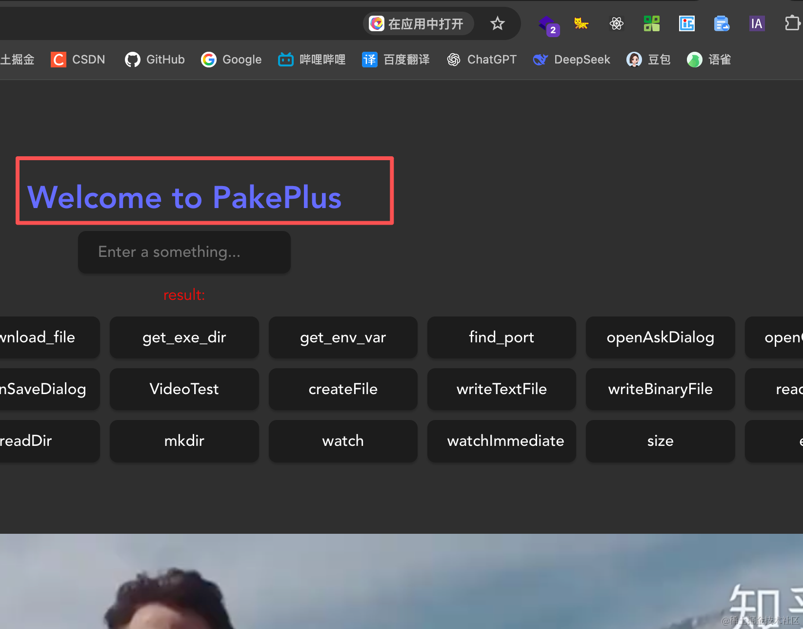Open the 豆包 bookmark
This screenshot has width=803, height=629.
648,60
